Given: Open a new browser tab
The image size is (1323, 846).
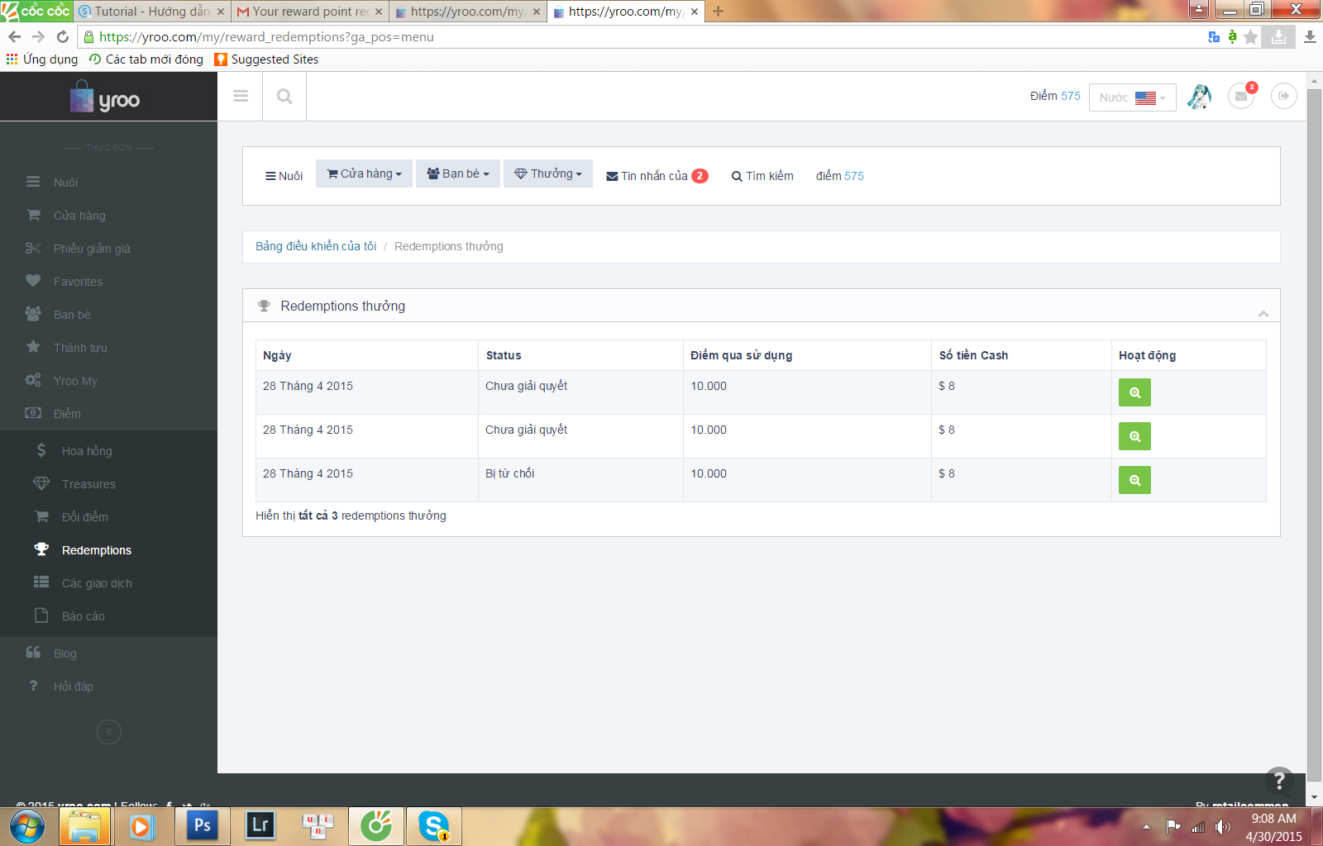Looking at the screenshot, I should click(x=718, y=11).
